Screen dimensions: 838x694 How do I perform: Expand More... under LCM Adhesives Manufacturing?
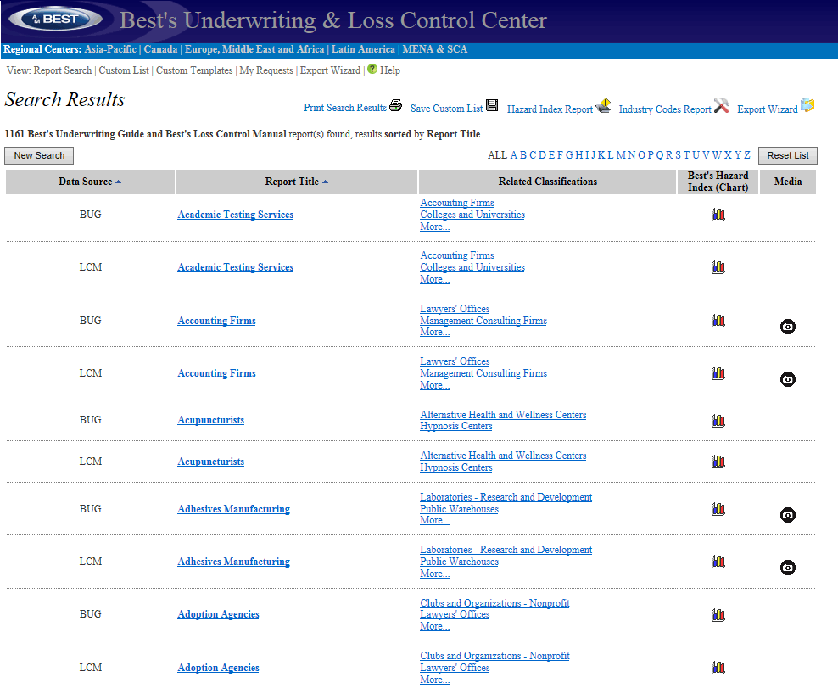click(434, 574)
